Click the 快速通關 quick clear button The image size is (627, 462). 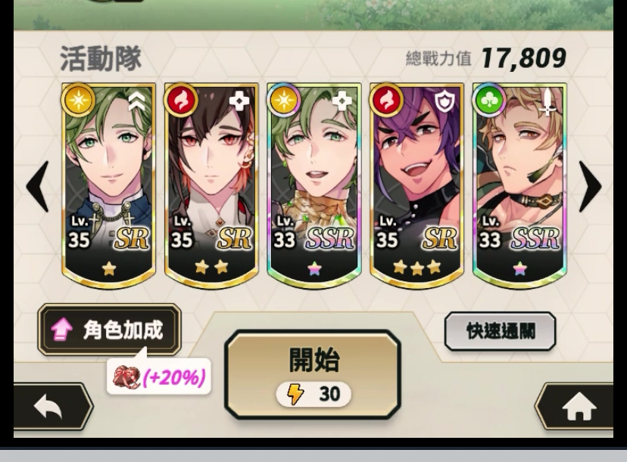(x=500, y=331)
